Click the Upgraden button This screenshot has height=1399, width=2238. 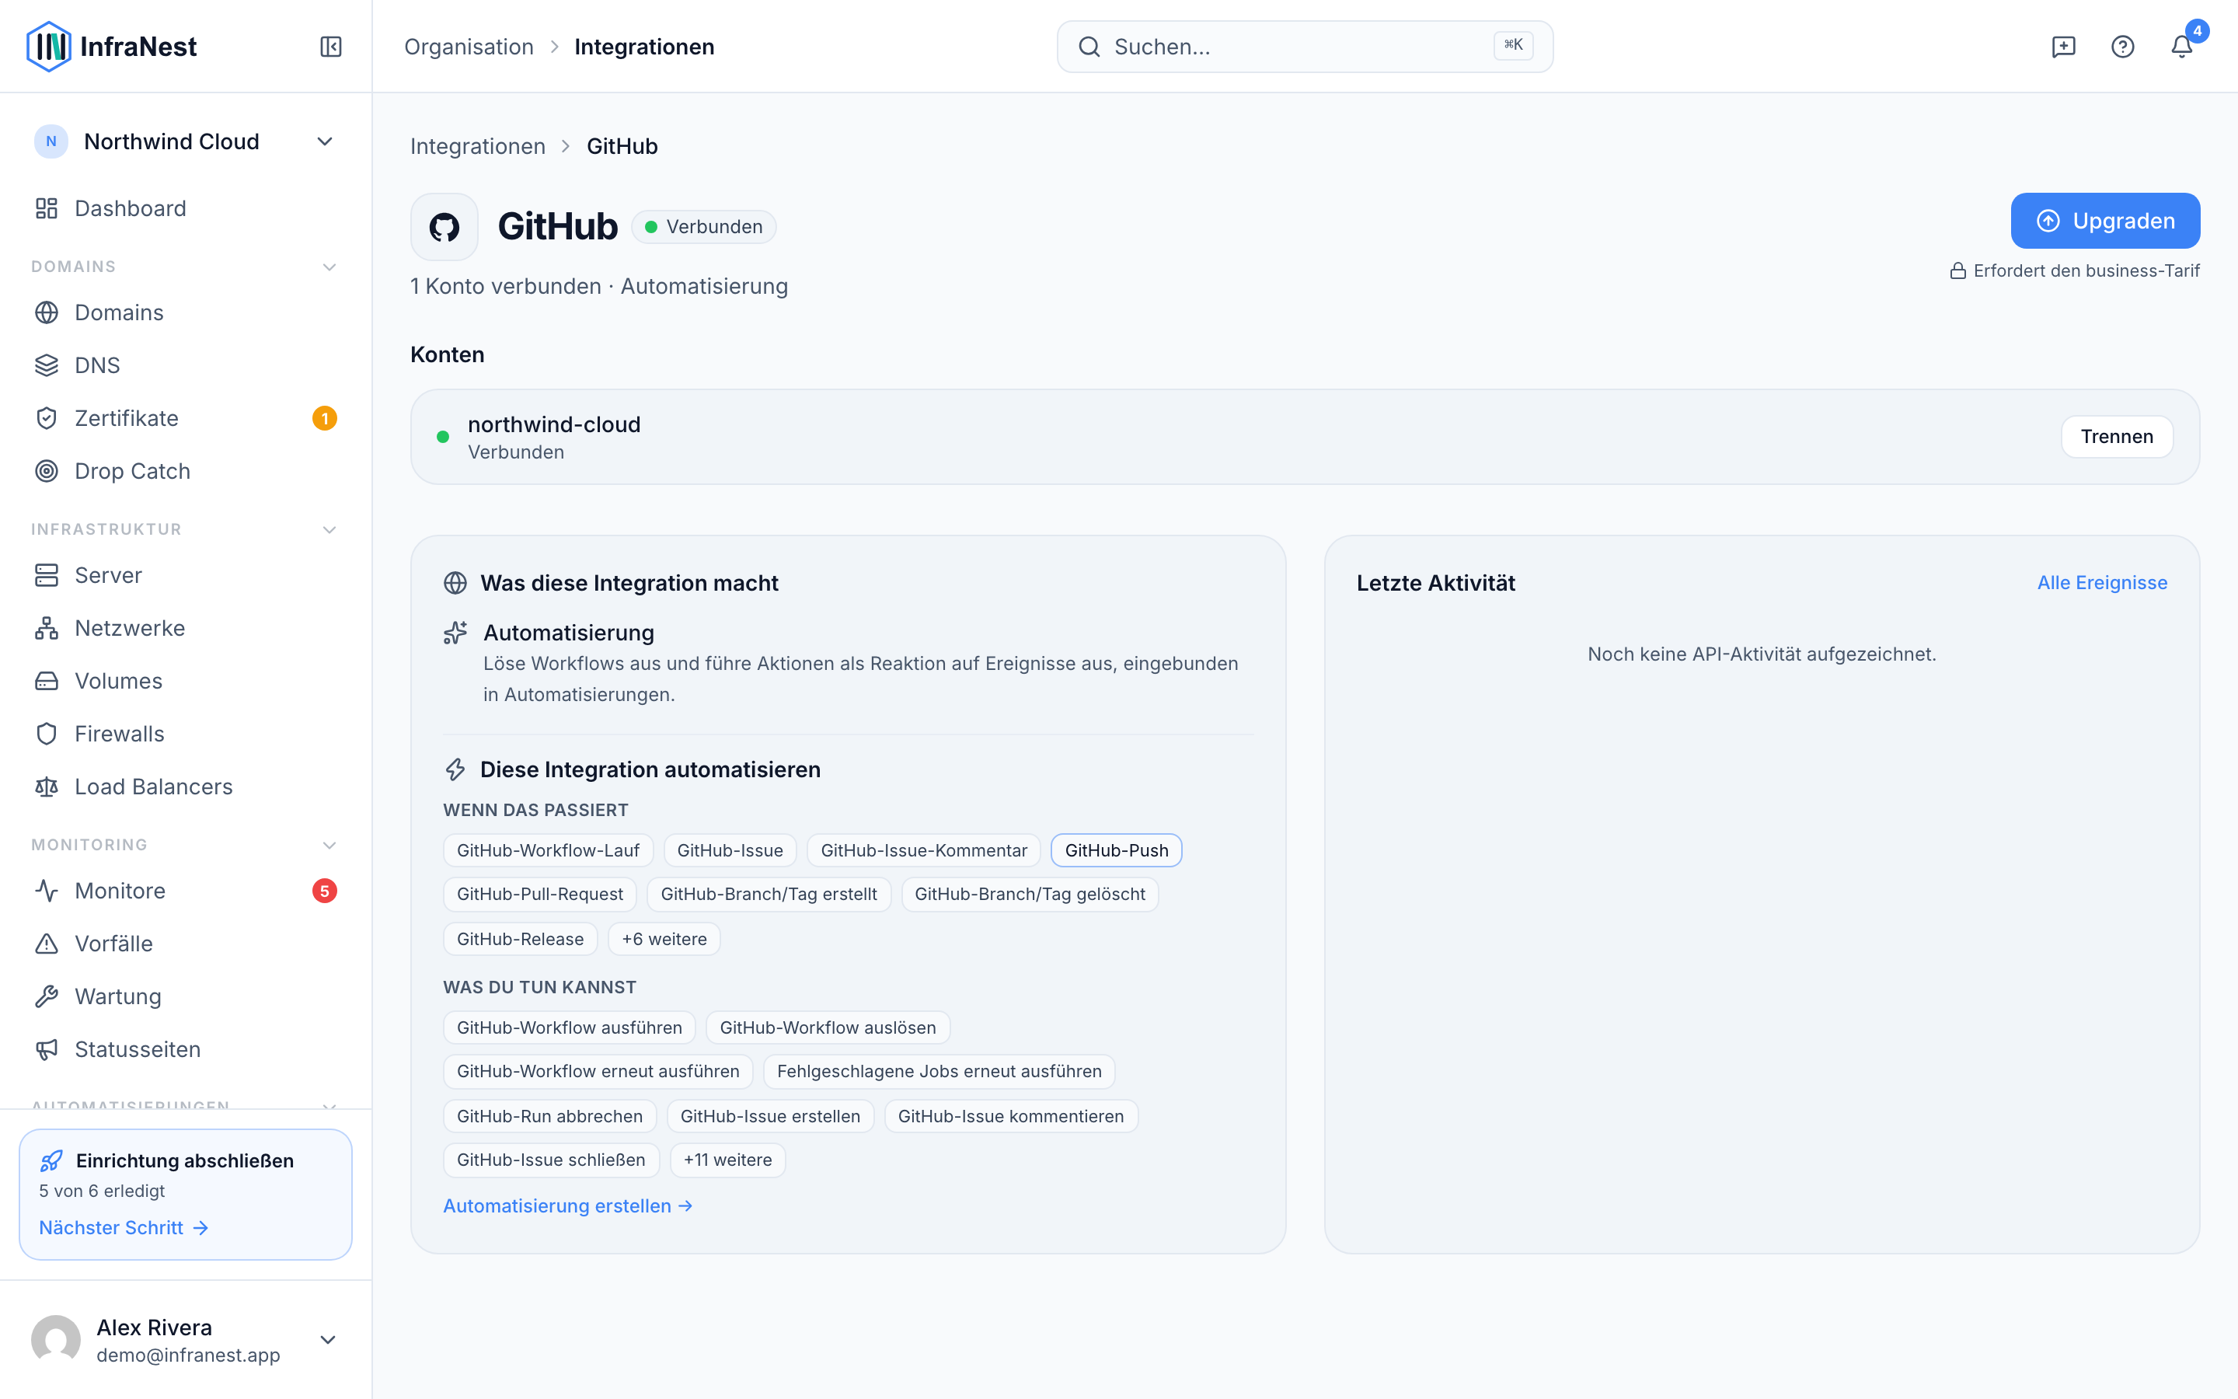point(2105,222)
